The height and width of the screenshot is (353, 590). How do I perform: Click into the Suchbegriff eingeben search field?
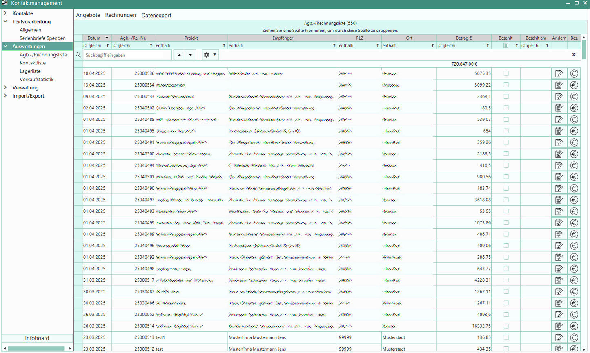[x=127, y=55]
